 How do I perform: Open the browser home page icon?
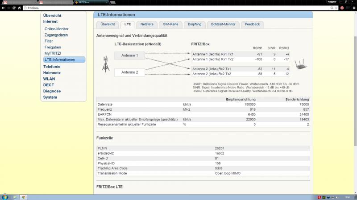click(19, 8)
